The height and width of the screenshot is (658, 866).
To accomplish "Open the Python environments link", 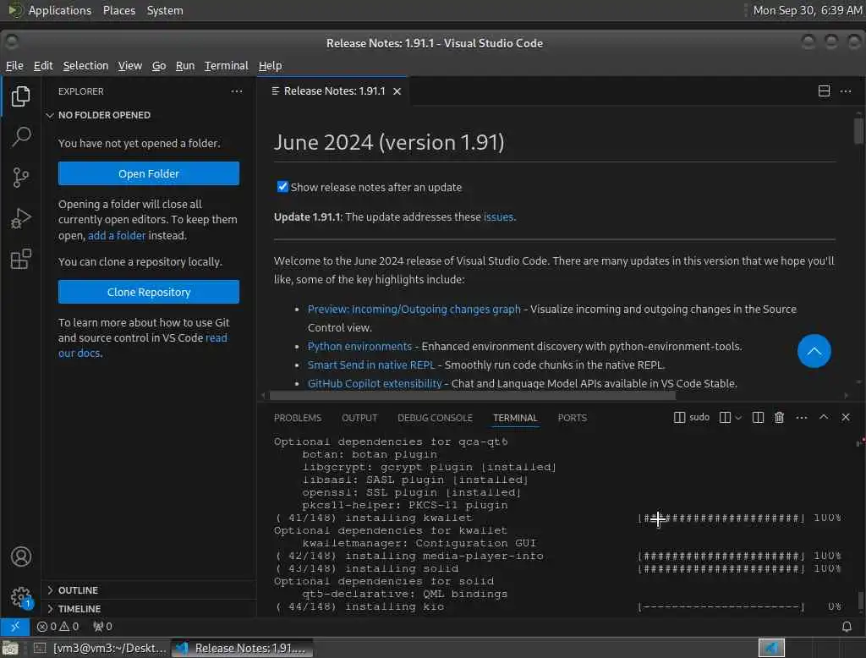I will [359, 347].
